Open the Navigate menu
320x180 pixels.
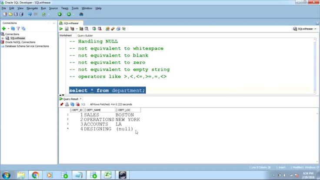click(32, 8)
